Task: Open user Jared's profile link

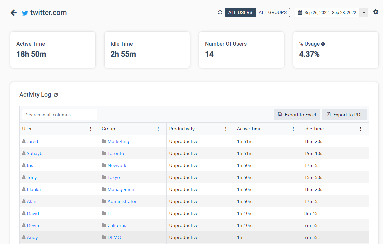Action: 32,141
